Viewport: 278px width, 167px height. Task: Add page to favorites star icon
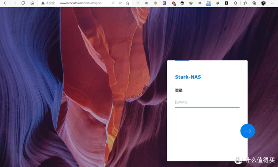pos(128,3)
